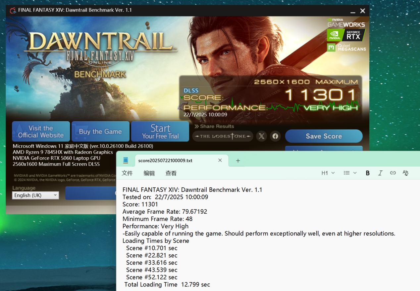Click the Microsoft Windows 11 version line
420x291 pixels.
click(83, 146)
